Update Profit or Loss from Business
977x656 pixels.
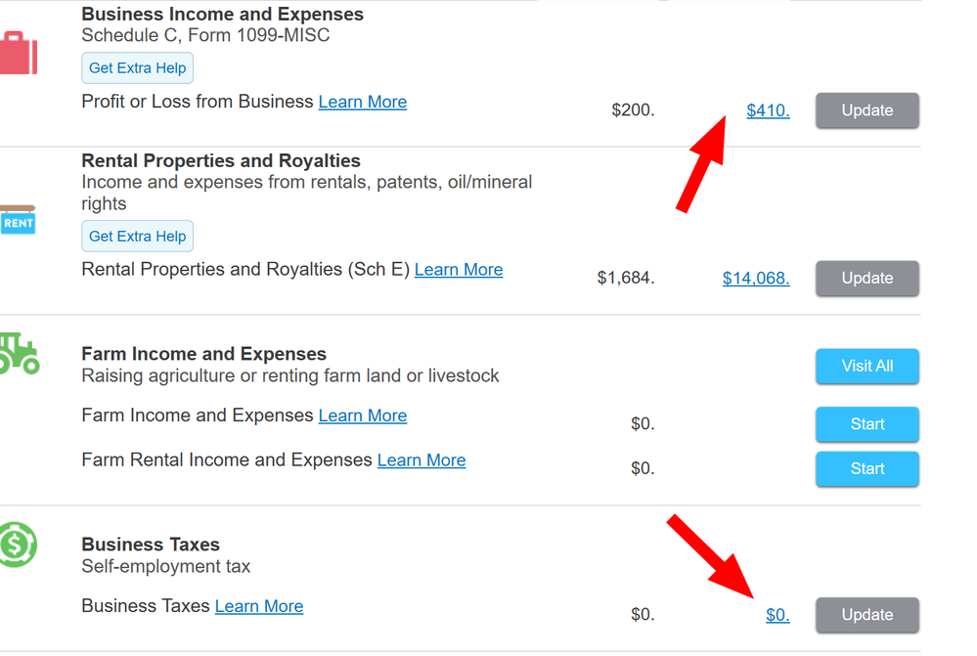(866, 110)
